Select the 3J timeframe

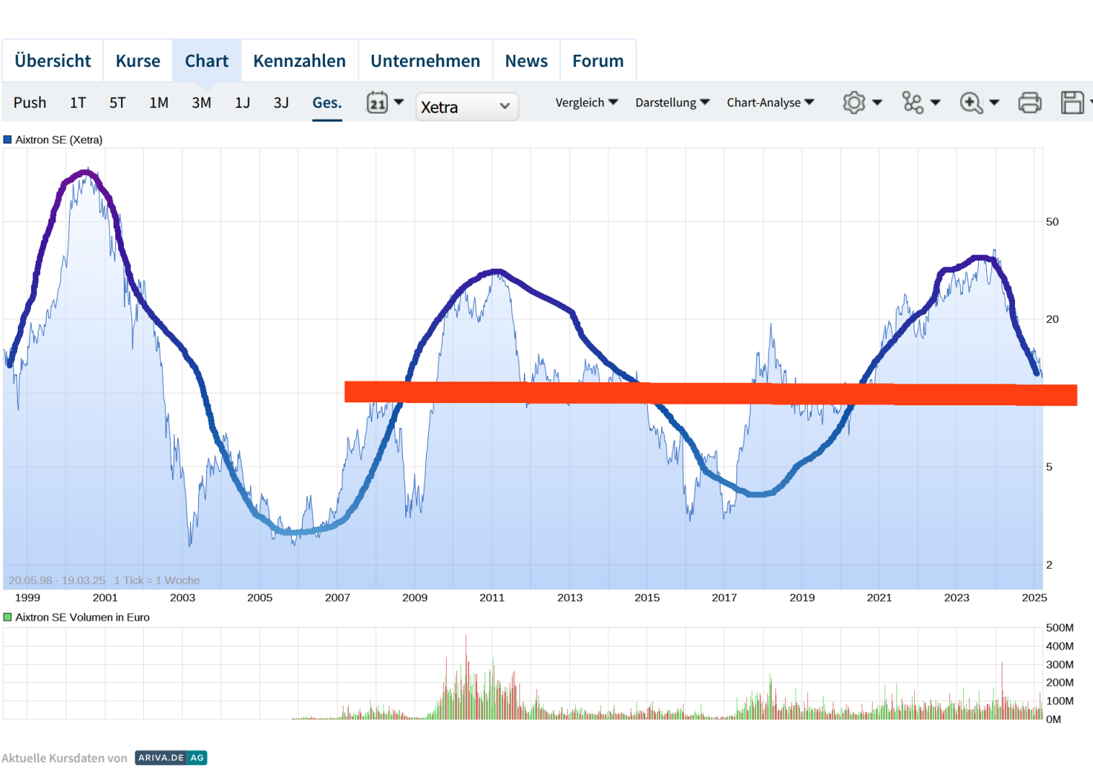(x=281, y=102)
